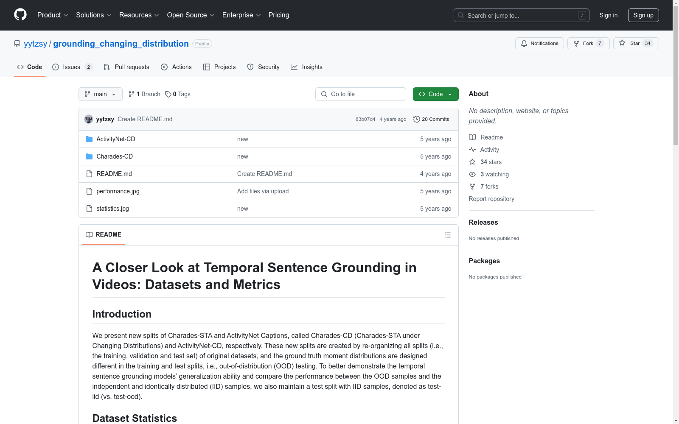
Task: Open the statistics.jpg file
Action: [x=112, y=209]
